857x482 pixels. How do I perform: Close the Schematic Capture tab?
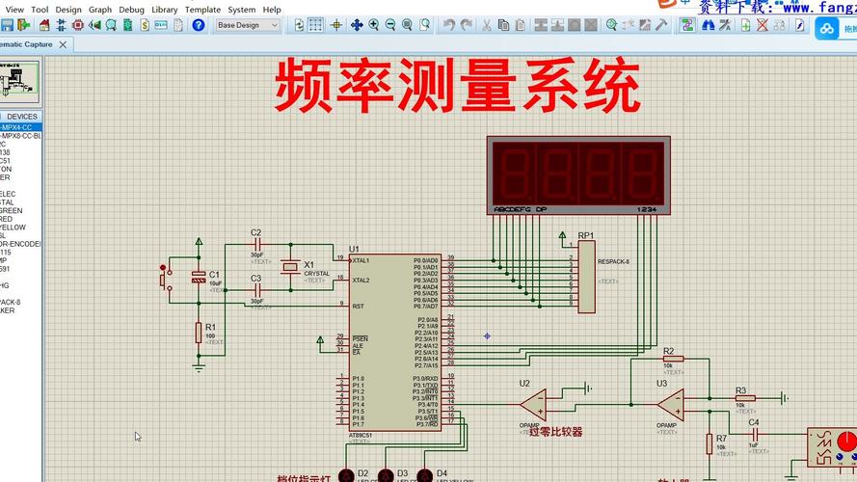tap(63, 44)
